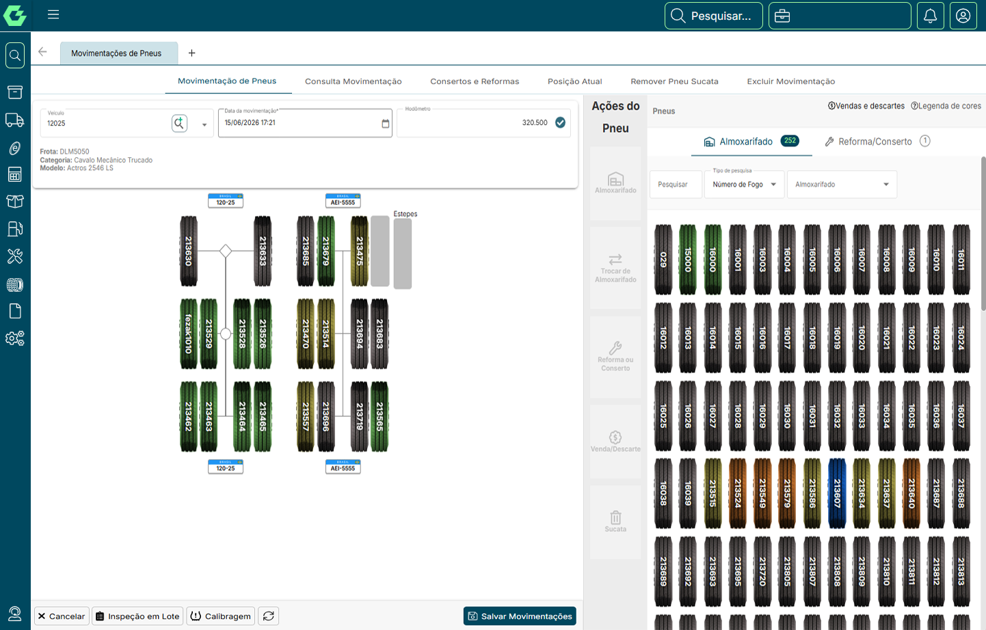Click the Almoxarifado action in Ações do Pneu
Viewport: 986px width, 630px height.
tap(615, 183)
